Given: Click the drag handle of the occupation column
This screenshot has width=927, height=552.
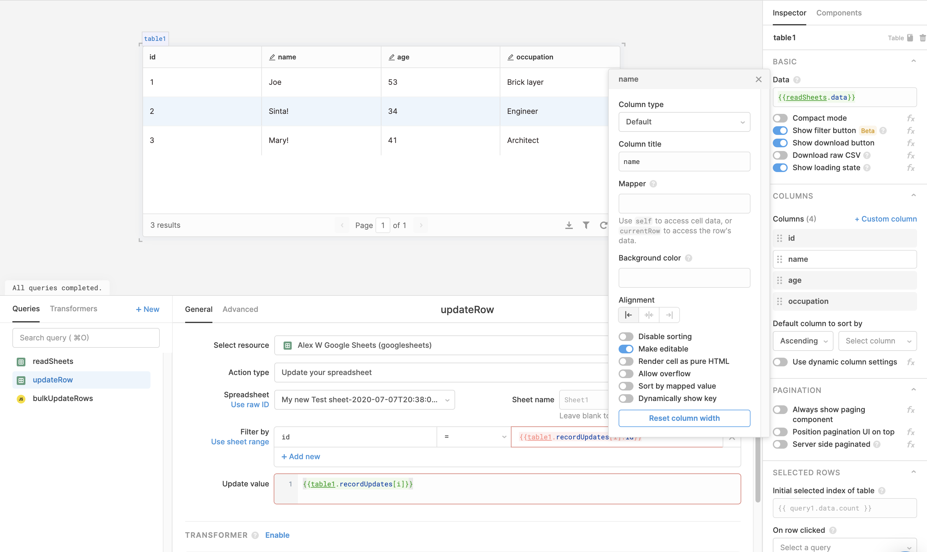Looking at the screenshot, I should click(x=779, y=301).
